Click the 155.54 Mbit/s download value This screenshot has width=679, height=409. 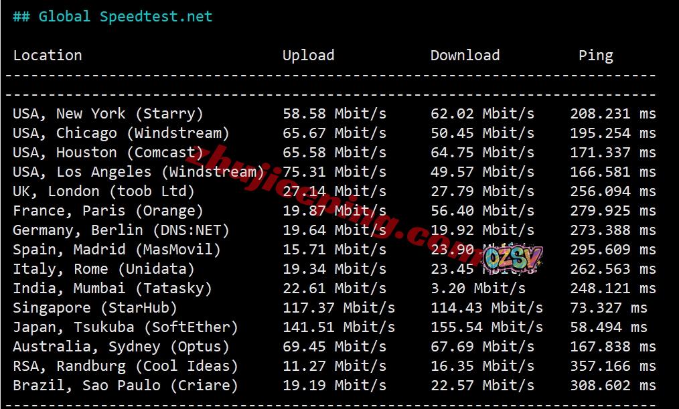[x=487, y=327]
